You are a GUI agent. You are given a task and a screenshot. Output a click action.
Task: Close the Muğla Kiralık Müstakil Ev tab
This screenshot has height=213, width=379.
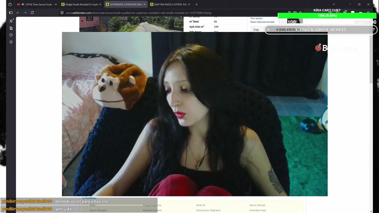[100, 4]
